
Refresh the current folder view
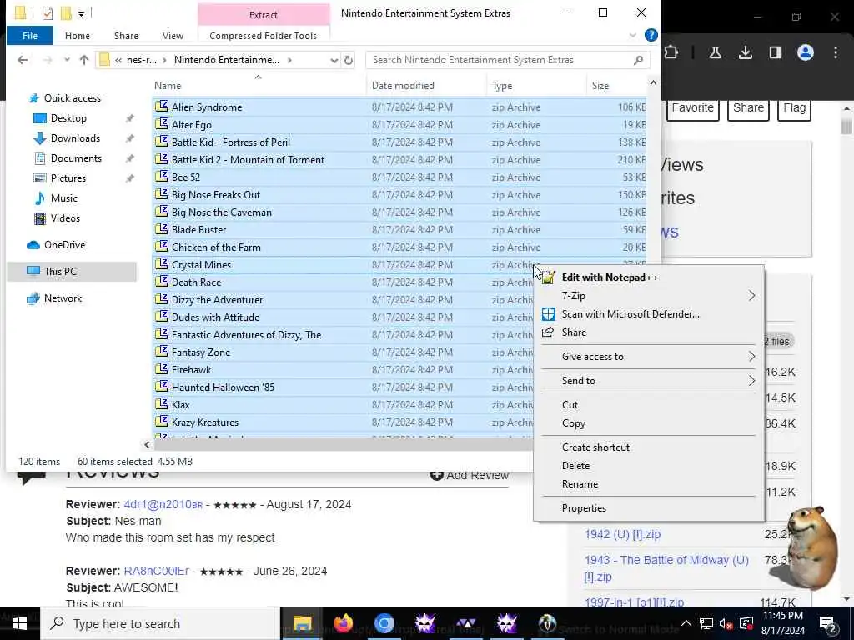[349, 60]
